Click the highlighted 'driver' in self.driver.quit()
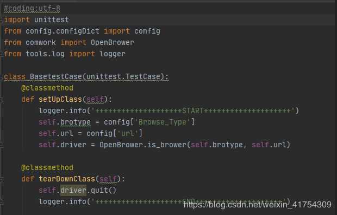This screenshot has width=337, height=215. [x=73, y=191]
